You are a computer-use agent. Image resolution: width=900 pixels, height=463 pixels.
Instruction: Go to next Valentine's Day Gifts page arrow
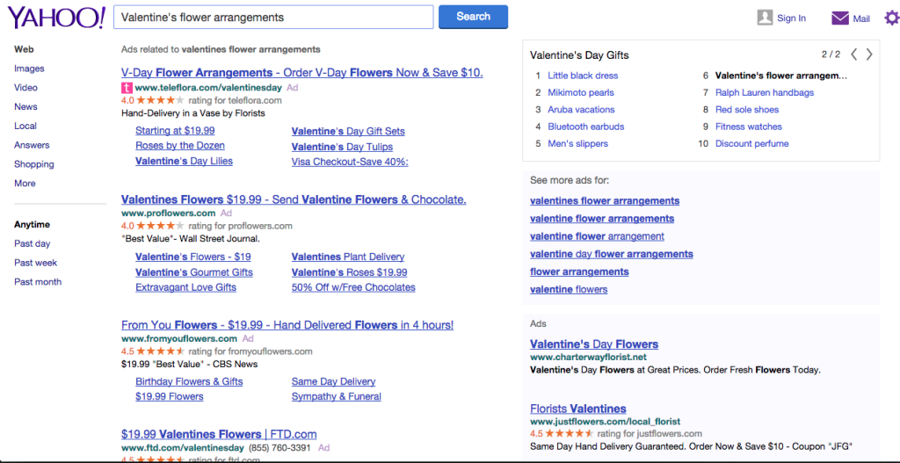[869, 54]
